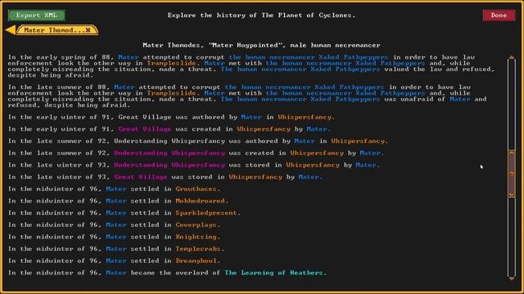
Task: Open Mater link in 'Great Village was authored' row
Action: coord(251,117)
